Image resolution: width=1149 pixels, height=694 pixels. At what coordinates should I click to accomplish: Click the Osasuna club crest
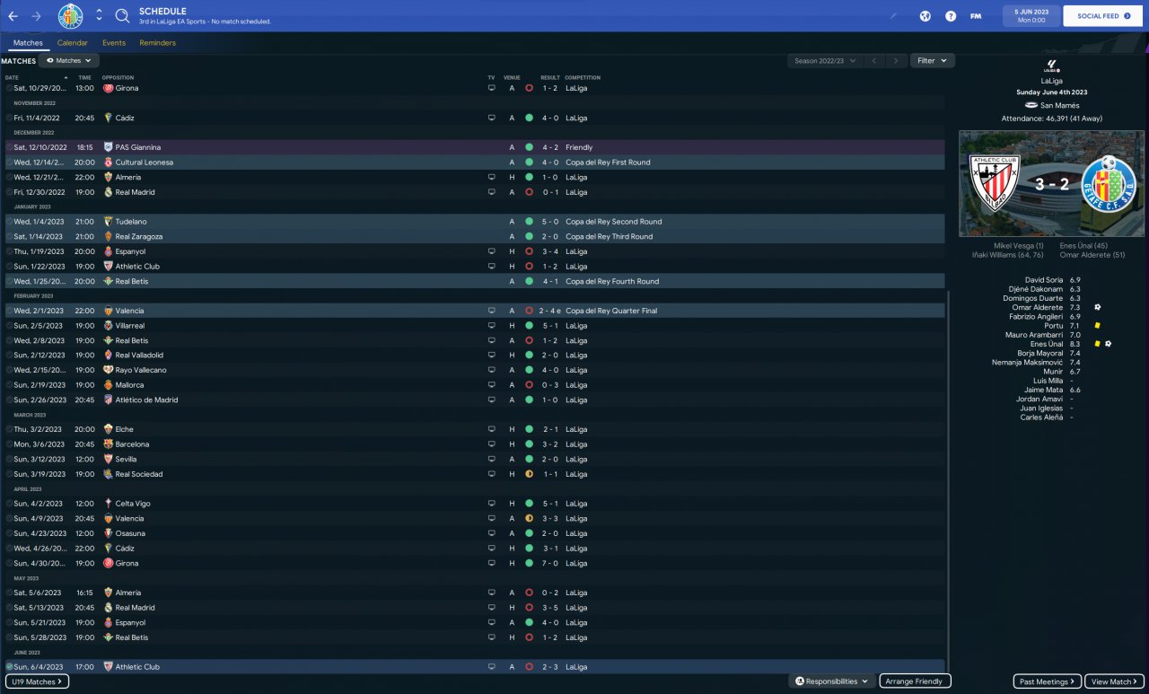tap(108, 533)
